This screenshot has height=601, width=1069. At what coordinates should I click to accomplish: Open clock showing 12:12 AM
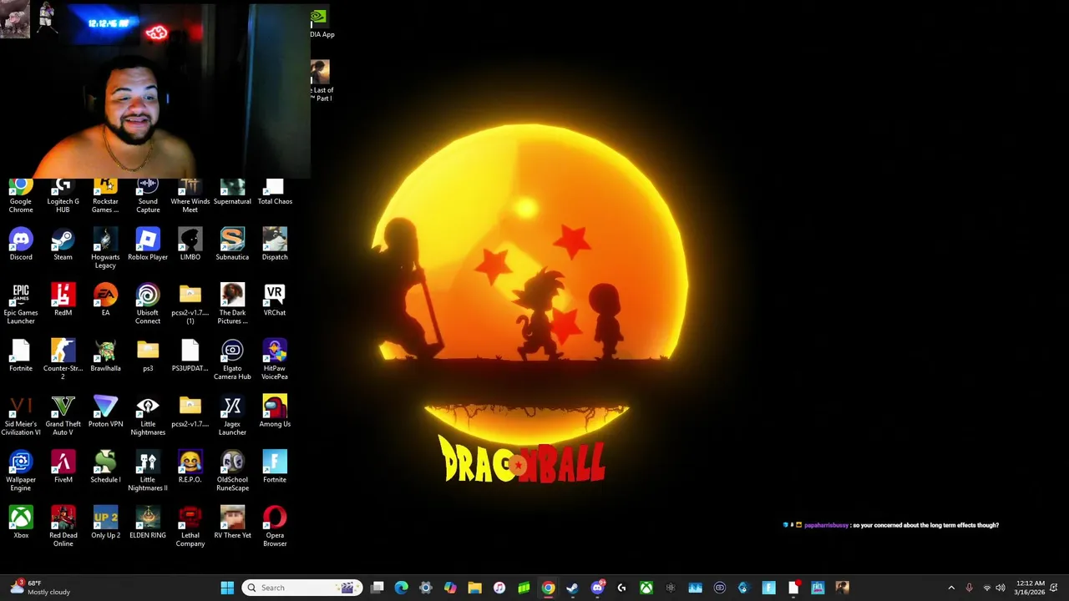(x=1030, y=588)
